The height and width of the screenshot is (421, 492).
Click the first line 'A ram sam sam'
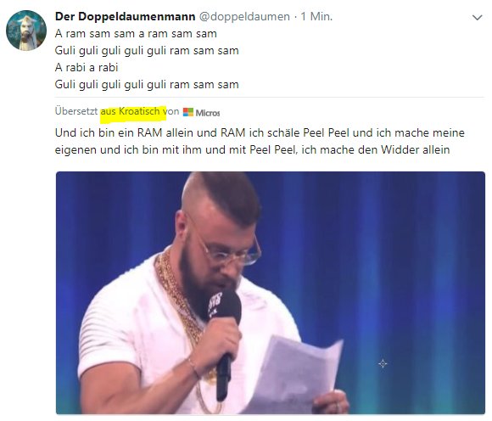(136, 33)
